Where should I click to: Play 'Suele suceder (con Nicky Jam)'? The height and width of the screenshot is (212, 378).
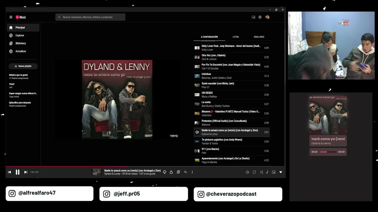(x=232, y=85)
